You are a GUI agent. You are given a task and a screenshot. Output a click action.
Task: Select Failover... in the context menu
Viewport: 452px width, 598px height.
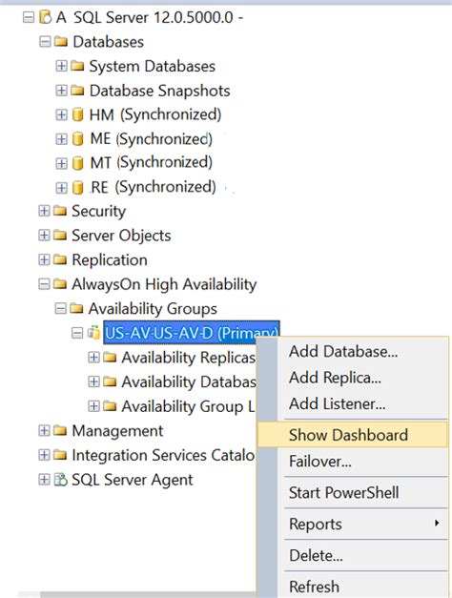(x=352, y=462)
